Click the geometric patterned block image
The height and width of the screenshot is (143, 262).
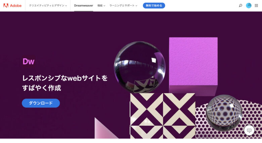click(x=163, y=116)
